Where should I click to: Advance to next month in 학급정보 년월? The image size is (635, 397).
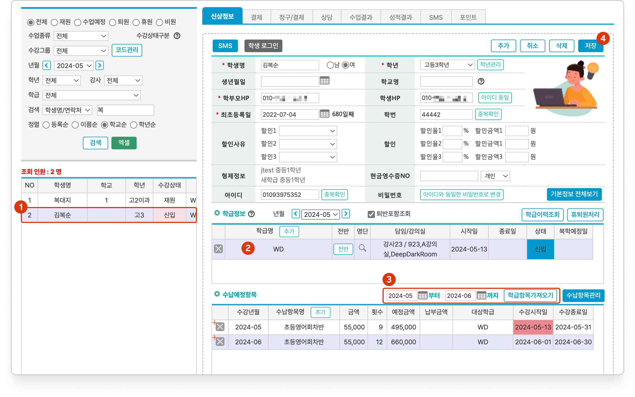[346, 214]
